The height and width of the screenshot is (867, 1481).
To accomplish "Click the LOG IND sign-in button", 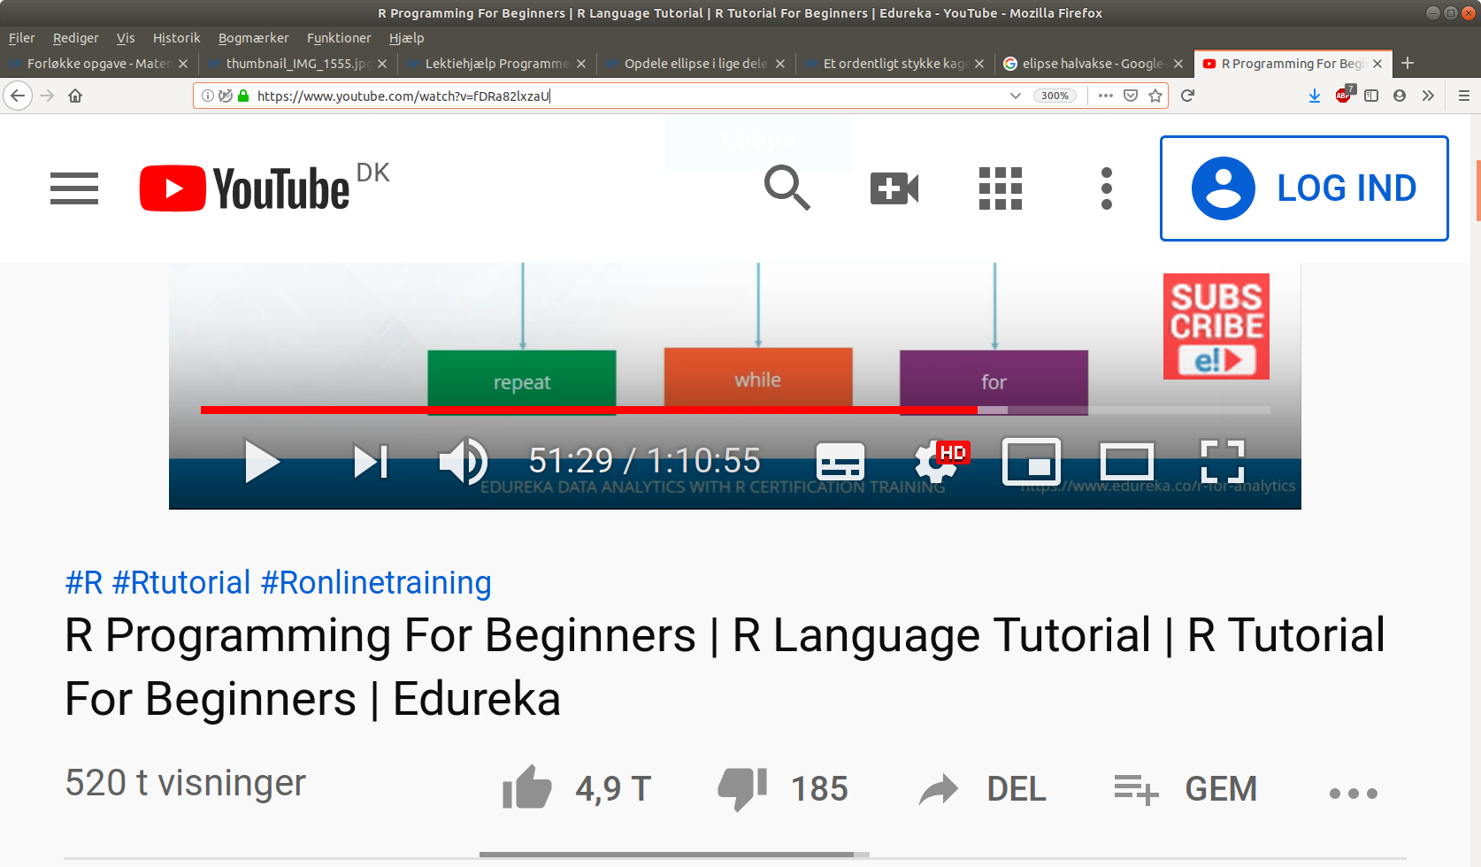I will point(1304,188).
